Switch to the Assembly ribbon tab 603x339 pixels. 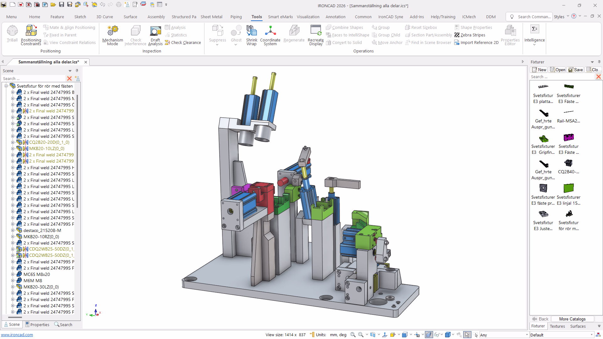(x=156, y=17)
